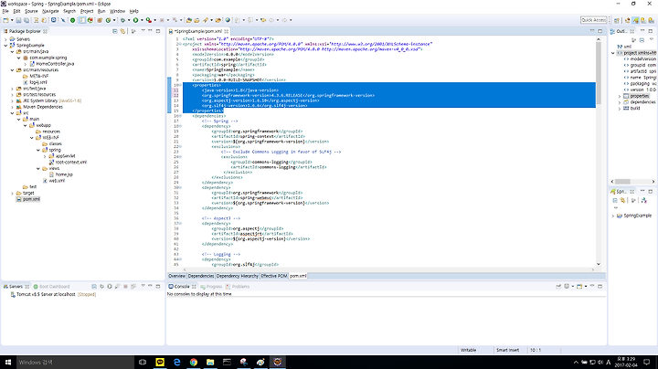The image size is (658, 369).
Task: Switch to the Dependency Hierarchy tab
Action: (x=238, y=276)
